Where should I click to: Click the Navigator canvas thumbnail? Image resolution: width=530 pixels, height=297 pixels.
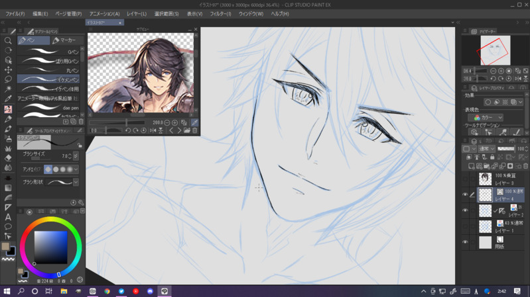click(x=496, y=50)
